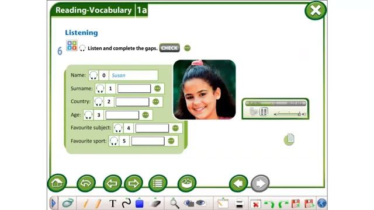The image size is (374, 210).
Task: Click the green dots button beside CHECK
Action: 187,48
